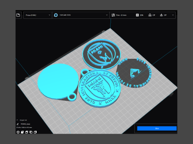This screenshot has width=193, height=144.
Task: Select the solid blank disc model
Action: coord(57,81)
